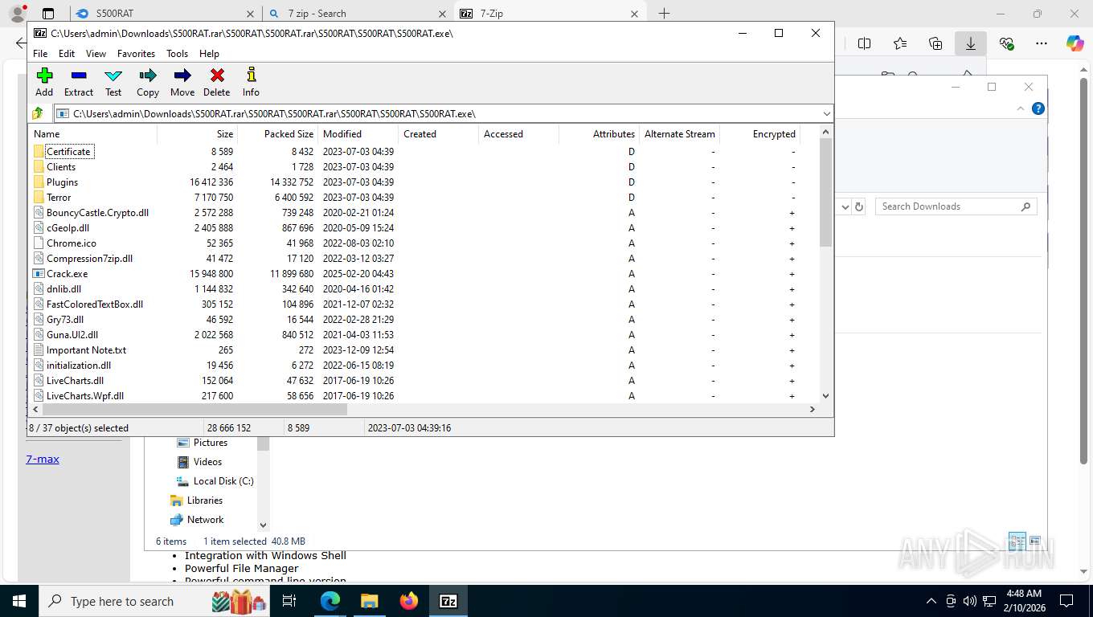Open Task View on the taskbar
The height and width of the screenshot is (617, 1093).
click(x=289, y=601)
